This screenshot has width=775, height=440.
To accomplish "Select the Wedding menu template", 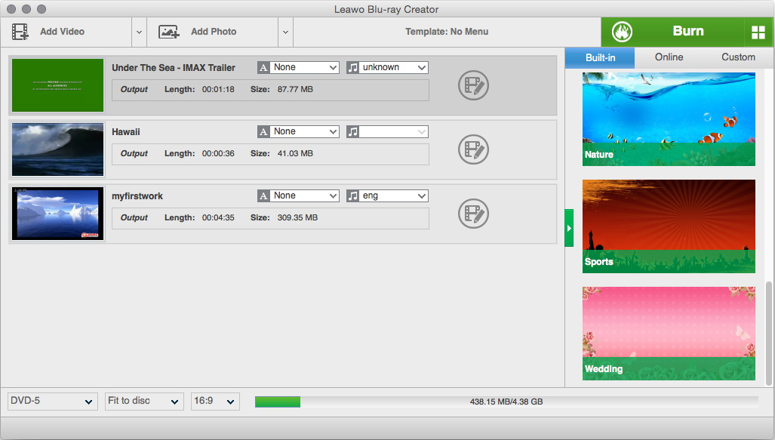I will (x=669, y=334).
